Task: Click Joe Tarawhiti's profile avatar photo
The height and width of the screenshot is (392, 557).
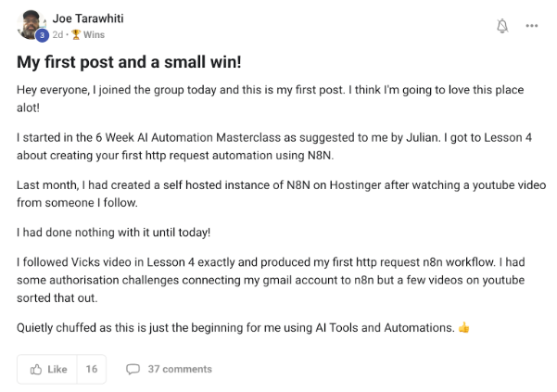Action: pos(31,23)
